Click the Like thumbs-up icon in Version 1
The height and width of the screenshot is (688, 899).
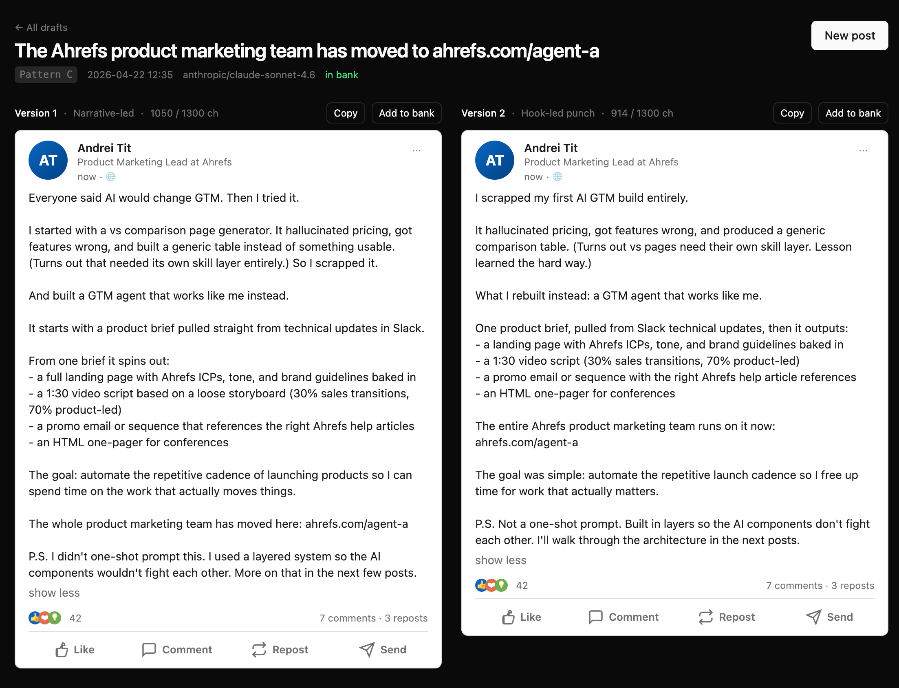pos(62,650)
